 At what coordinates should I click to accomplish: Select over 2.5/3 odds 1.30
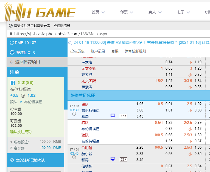[x=198, y=135]
